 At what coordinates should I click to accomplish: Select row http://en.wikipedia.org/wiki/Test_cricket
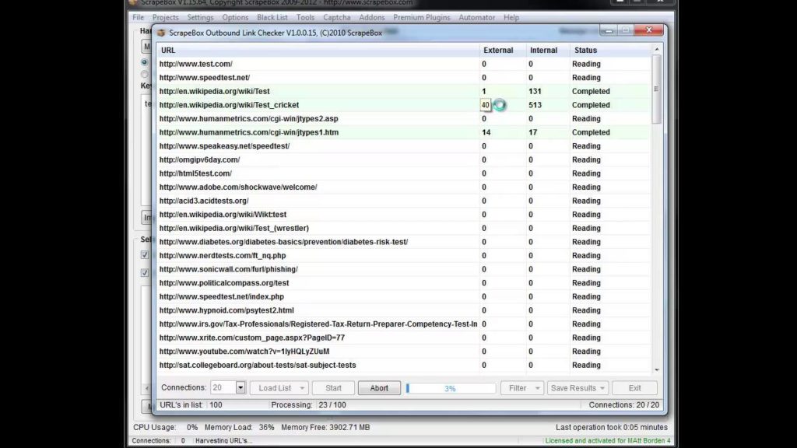pyautogui.click(x=404, y=105)
